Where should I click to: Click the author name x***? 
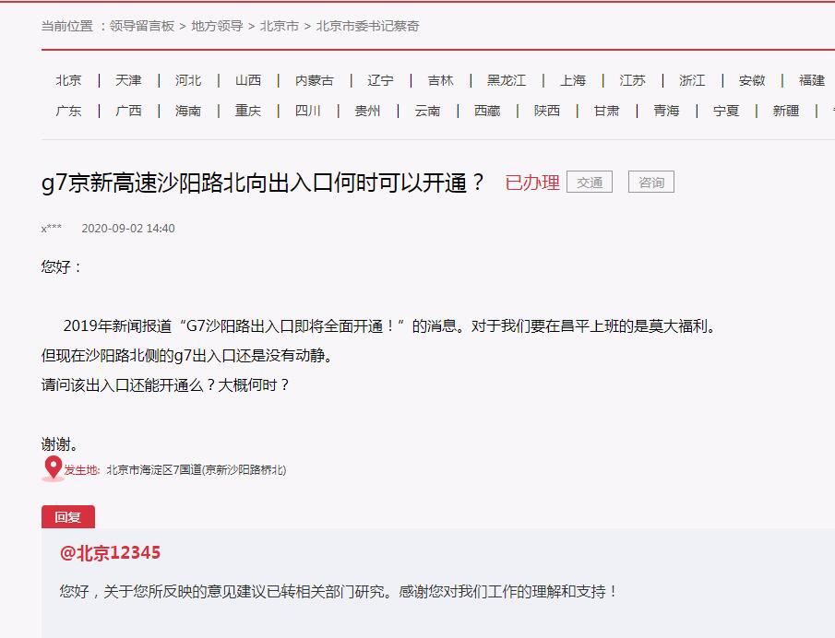coord(52,229)
